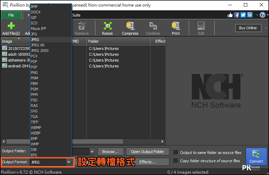Set output format to EPS
The width and height of the screenshot is (269, 175).
tap(51, 155)
